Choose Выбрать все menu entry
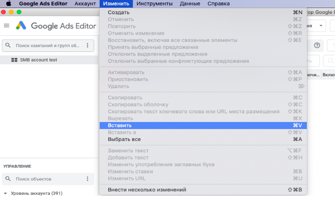335x201 pixels. coord(203,139)
